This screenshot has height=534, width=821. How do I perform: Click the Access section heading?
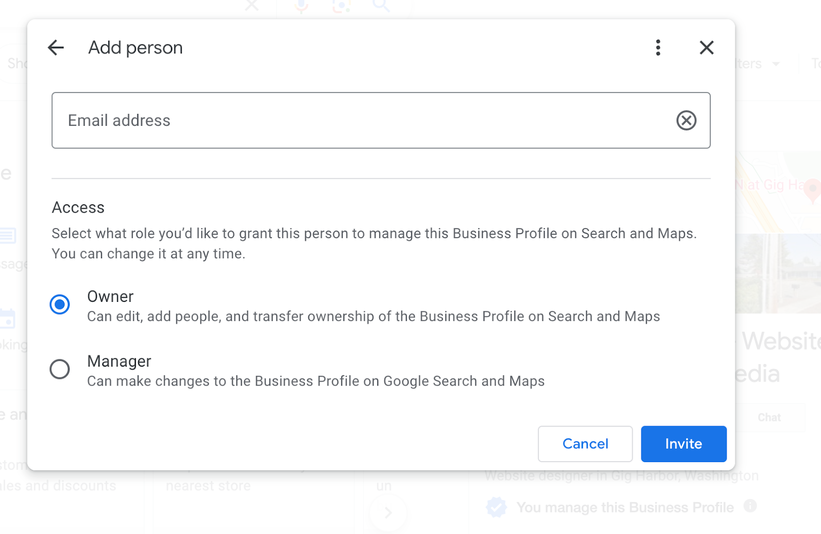pyautogui.click(x=78, y=207)
